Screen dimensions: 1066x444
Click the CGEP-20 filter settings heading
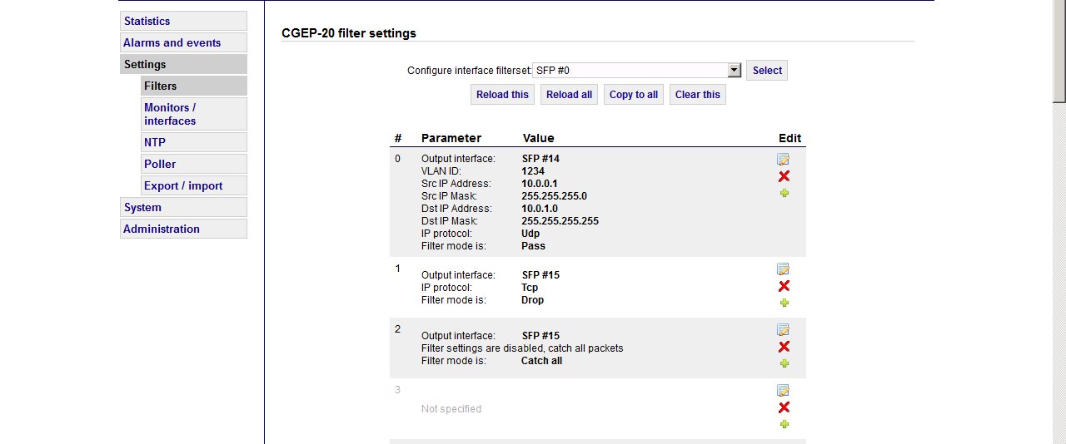[x=349, y=33]
